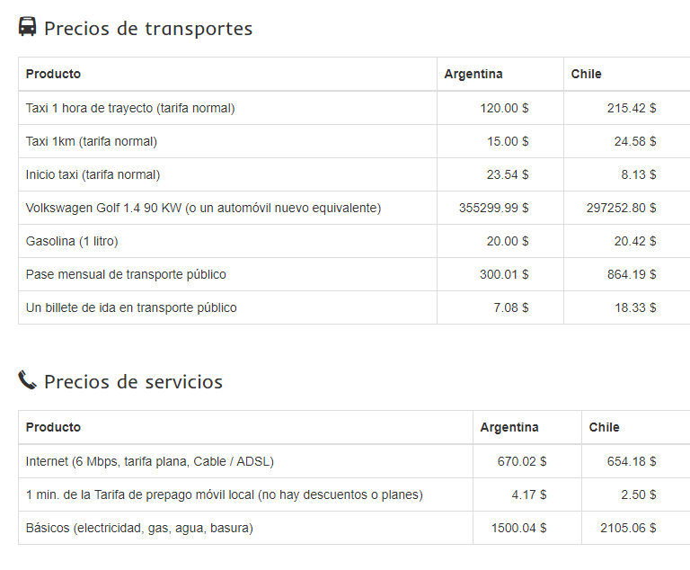Select the Taxi 1 hora de trayecto row label
690x570 pixels.
pos(130,108)
